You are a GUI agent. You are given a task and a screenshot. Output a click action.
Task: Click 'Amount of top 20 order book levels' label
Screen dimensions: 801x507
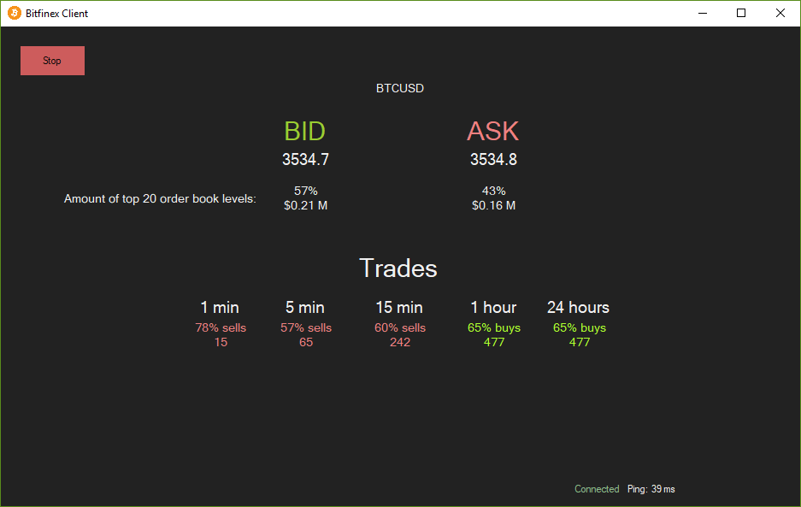160,199
